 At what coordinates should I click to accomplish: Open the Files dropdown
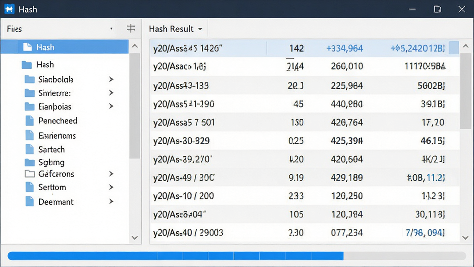coord(111,29)
